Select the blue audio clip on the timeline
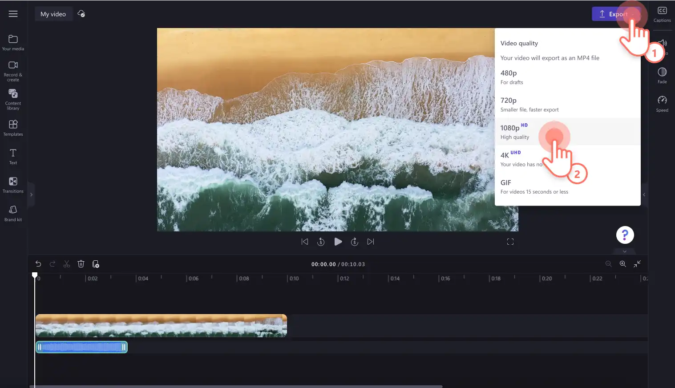The height and width of the screenshot is (388, 675). [81, 347]
